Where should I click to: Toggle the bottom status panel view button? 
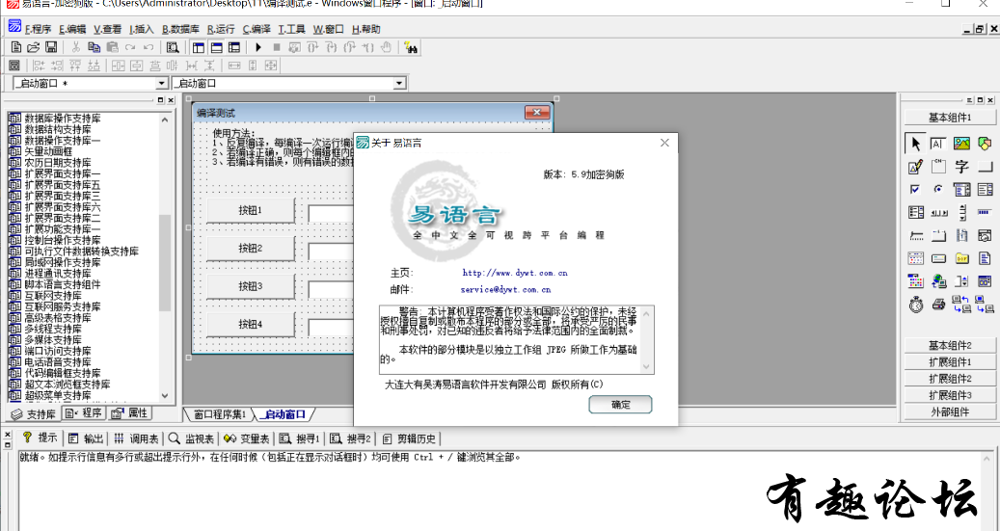click(217, 47)
